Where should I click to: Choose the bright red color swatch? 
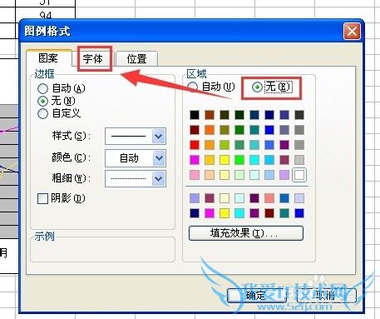pyautogui.click(x=195, y=145)
